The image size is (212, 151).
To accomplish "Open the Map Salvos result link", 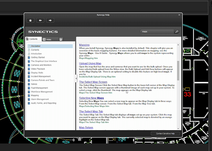I will click(86, 127).
